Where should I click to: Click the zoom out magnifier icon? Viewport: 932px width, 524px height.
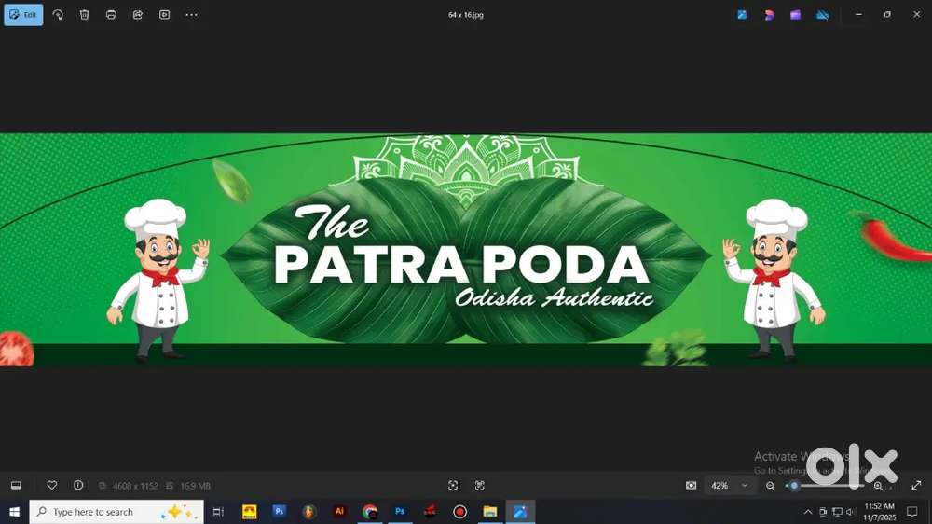[771, 486]
